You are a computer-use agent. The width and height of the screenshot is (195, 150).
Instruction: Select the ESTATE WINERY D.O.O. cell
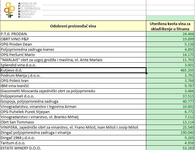pos(73,148)
